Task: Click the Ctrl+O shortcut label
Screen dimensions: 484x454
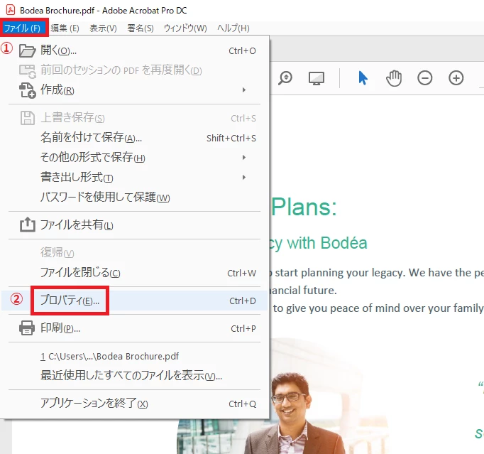Action: pyautogui.click(x=242, y=50)
